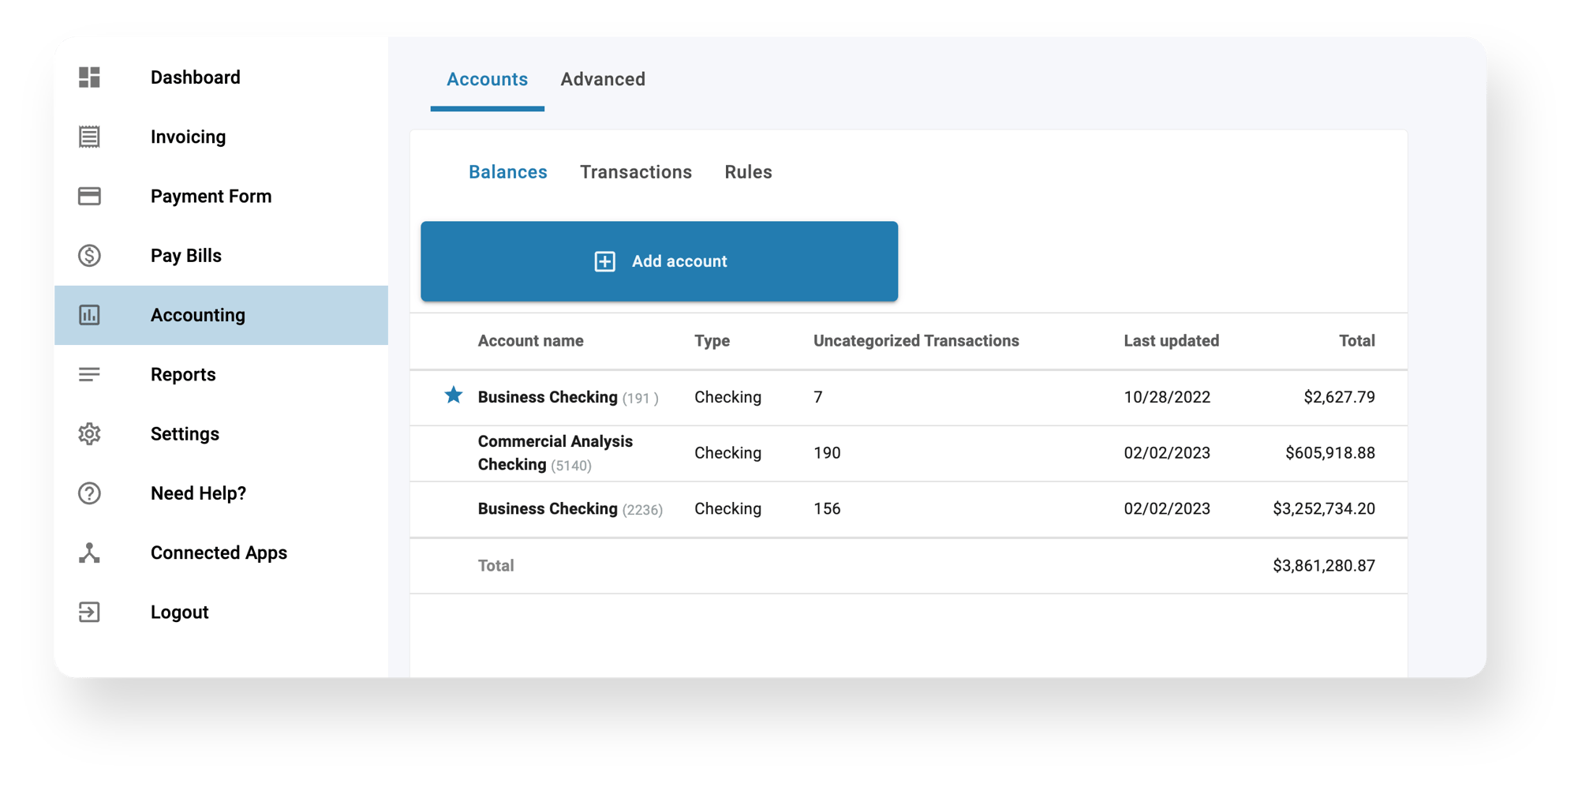Select the Connected Apps network icon
The image size is (1578, 787).
pyautogui.click(x=89, y=553)
